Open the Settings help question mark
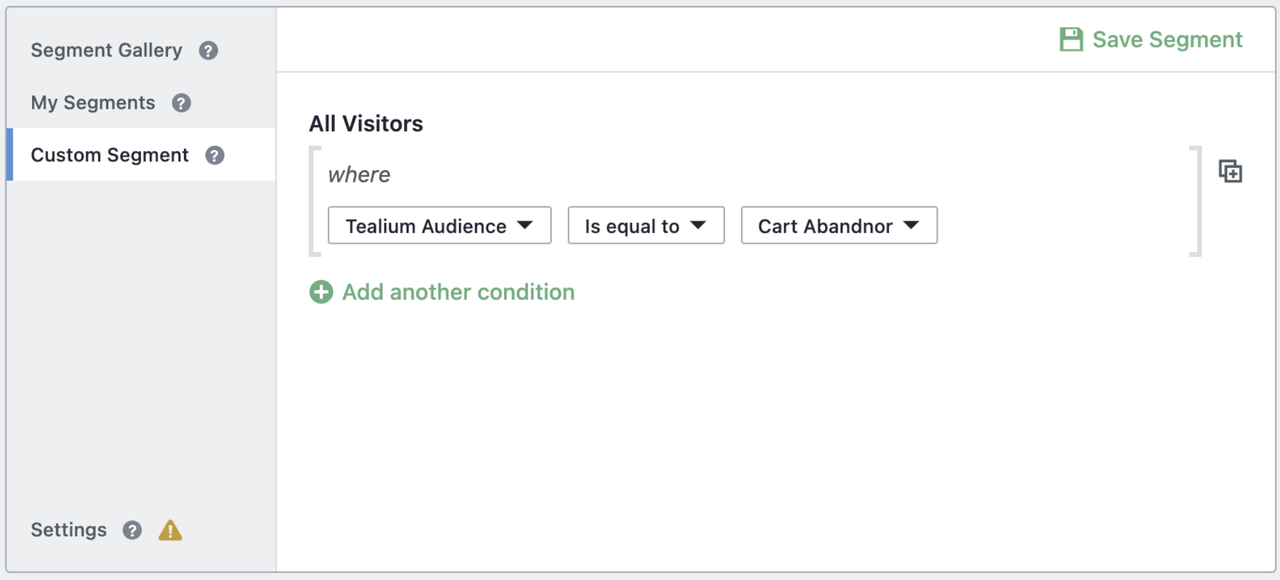 (x=132, y=531)
